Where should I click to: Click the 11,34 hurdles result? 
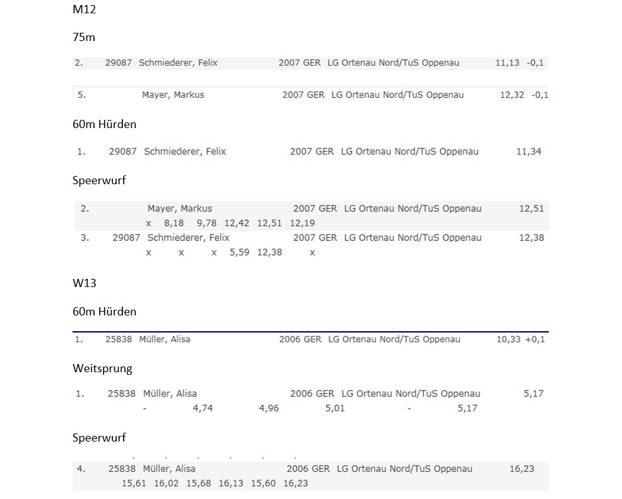[529, 151]
